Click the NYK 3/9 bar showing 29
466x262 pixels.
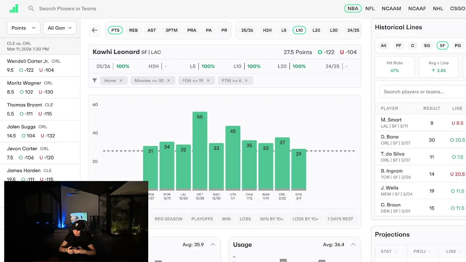[x=299, y=170]
